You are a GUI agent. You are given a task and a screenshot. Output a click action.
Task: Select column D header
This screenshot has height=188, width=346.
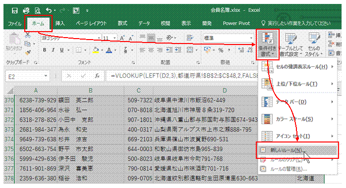[225, 91]
